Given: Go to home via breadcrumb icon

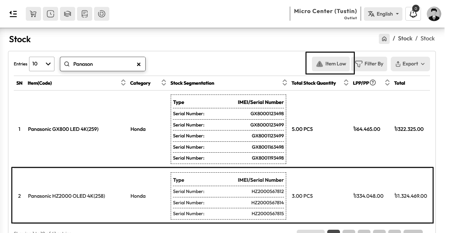Looking at the screenshot, I should [384, 39].
